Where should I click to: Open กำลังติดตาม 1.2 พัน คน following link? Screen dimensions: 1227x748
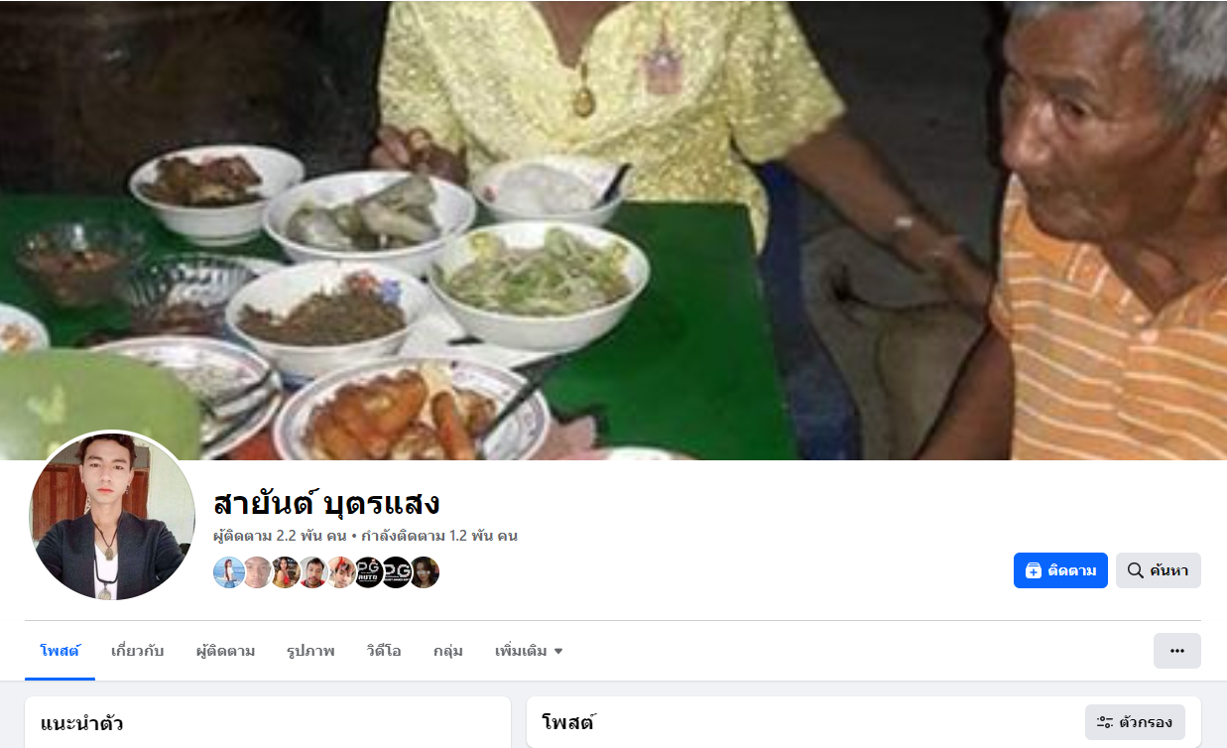click(438, 536)
